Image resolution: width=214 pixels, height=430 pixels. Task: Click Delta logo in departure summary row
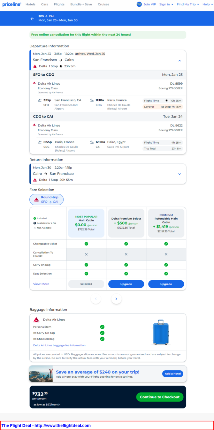click(35, 66)
